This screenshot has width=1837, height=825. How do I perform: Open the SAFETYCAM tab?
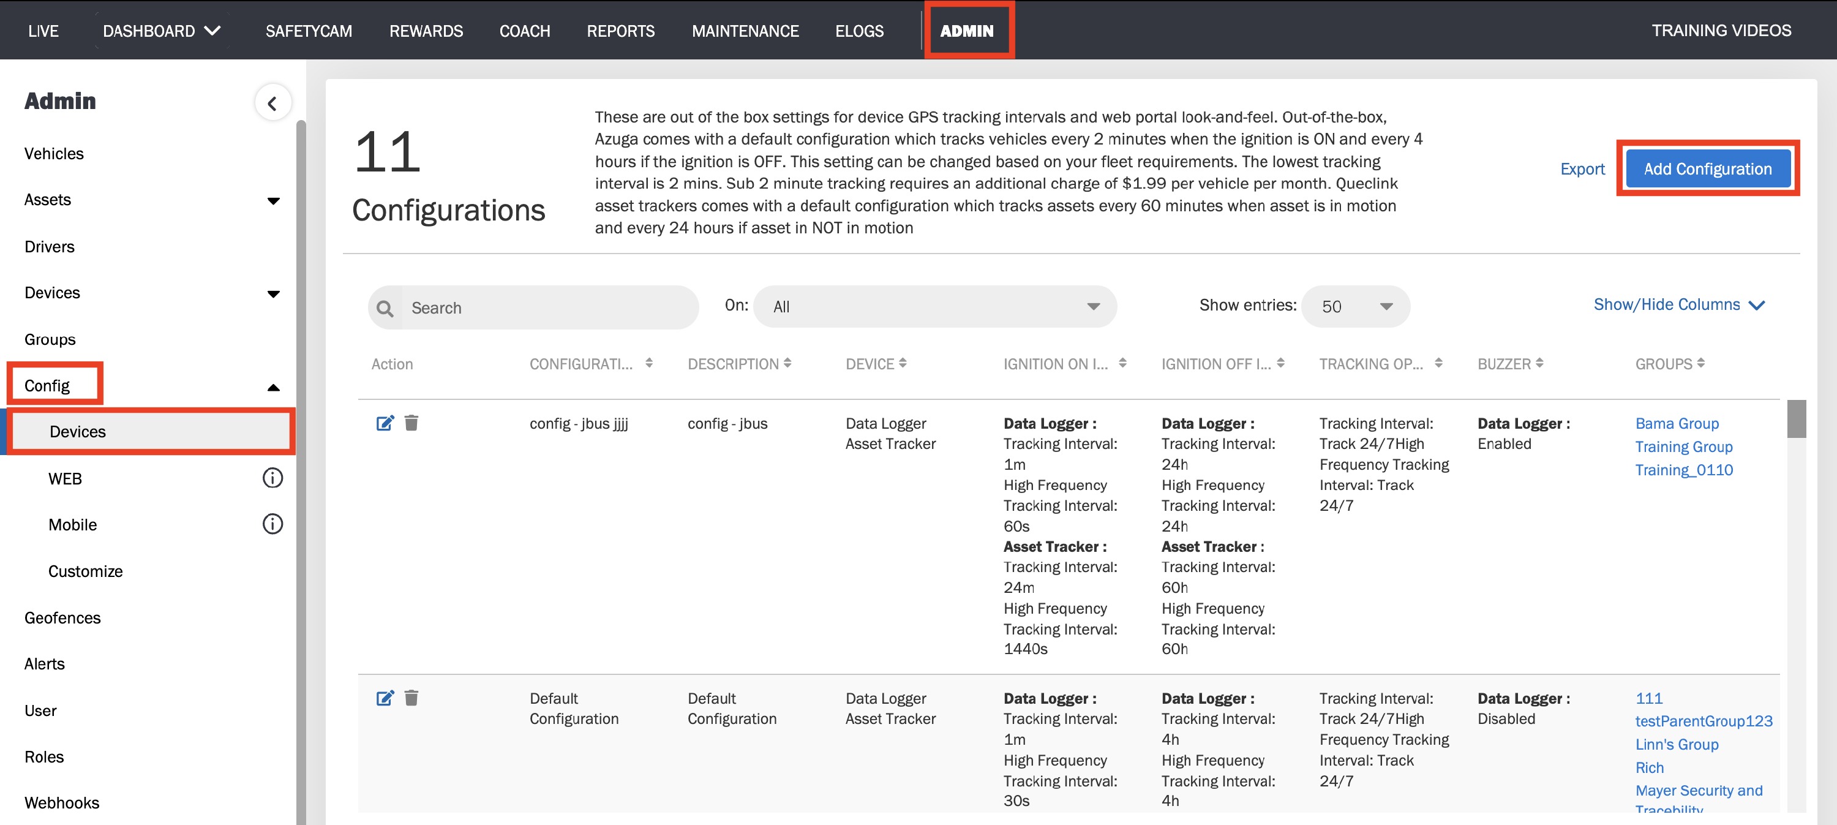(309, 31)
